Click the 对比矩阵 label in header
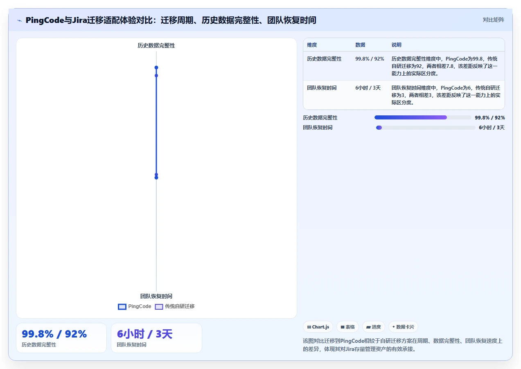 click(494, 20)
